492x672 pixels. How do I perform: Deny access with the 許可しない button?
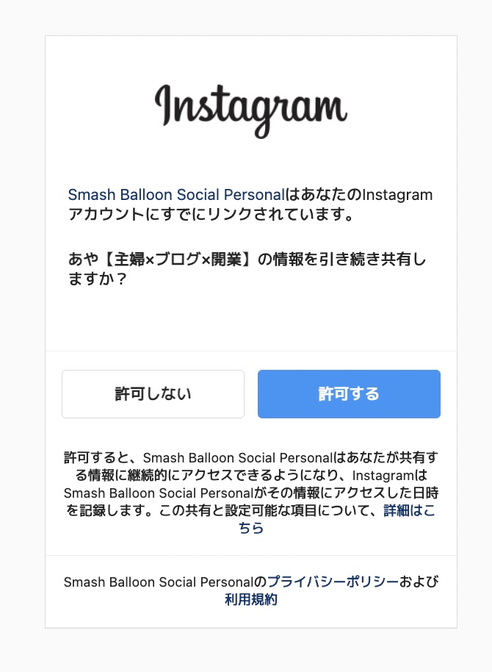coord(153,394)
